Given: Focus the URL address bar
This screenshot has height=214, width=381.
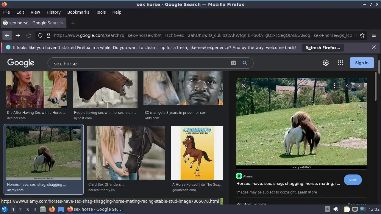Looking at the screenshot, I should pyautogui.click(x=205, y=35).
